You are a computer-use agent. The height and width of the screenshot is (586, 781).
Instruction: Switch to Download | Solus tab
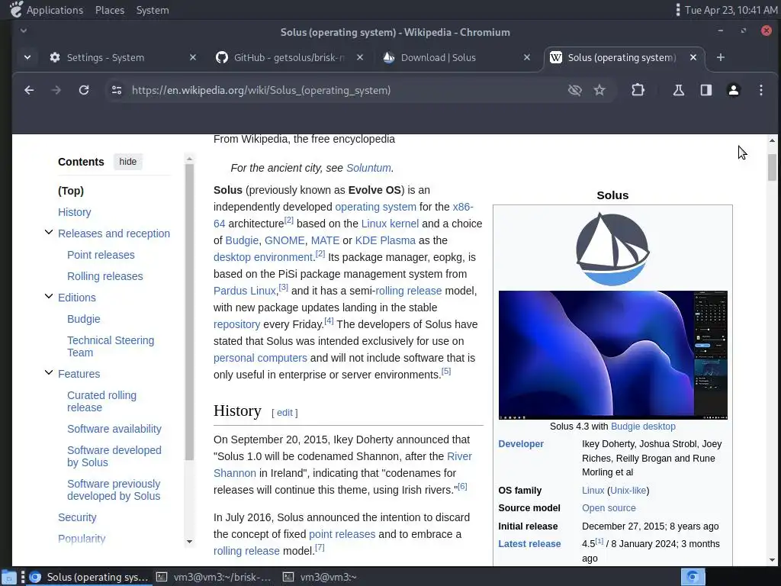click(x=439, y=57)
